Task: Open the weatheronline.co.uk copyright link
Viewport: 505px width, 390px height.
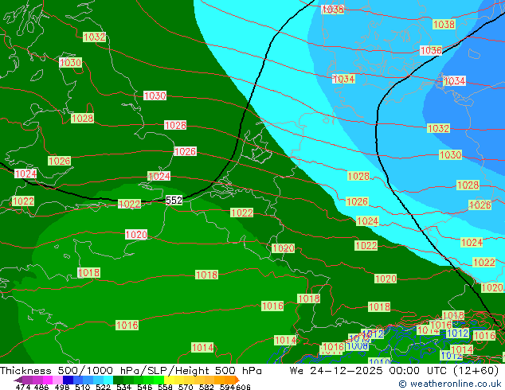Action: click(x=449, y=384)
